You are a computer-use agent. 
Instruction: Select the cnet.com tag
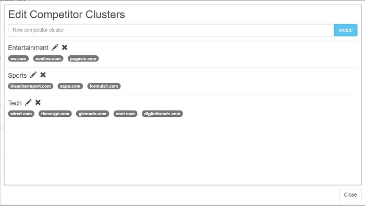(x=126, y=114)
